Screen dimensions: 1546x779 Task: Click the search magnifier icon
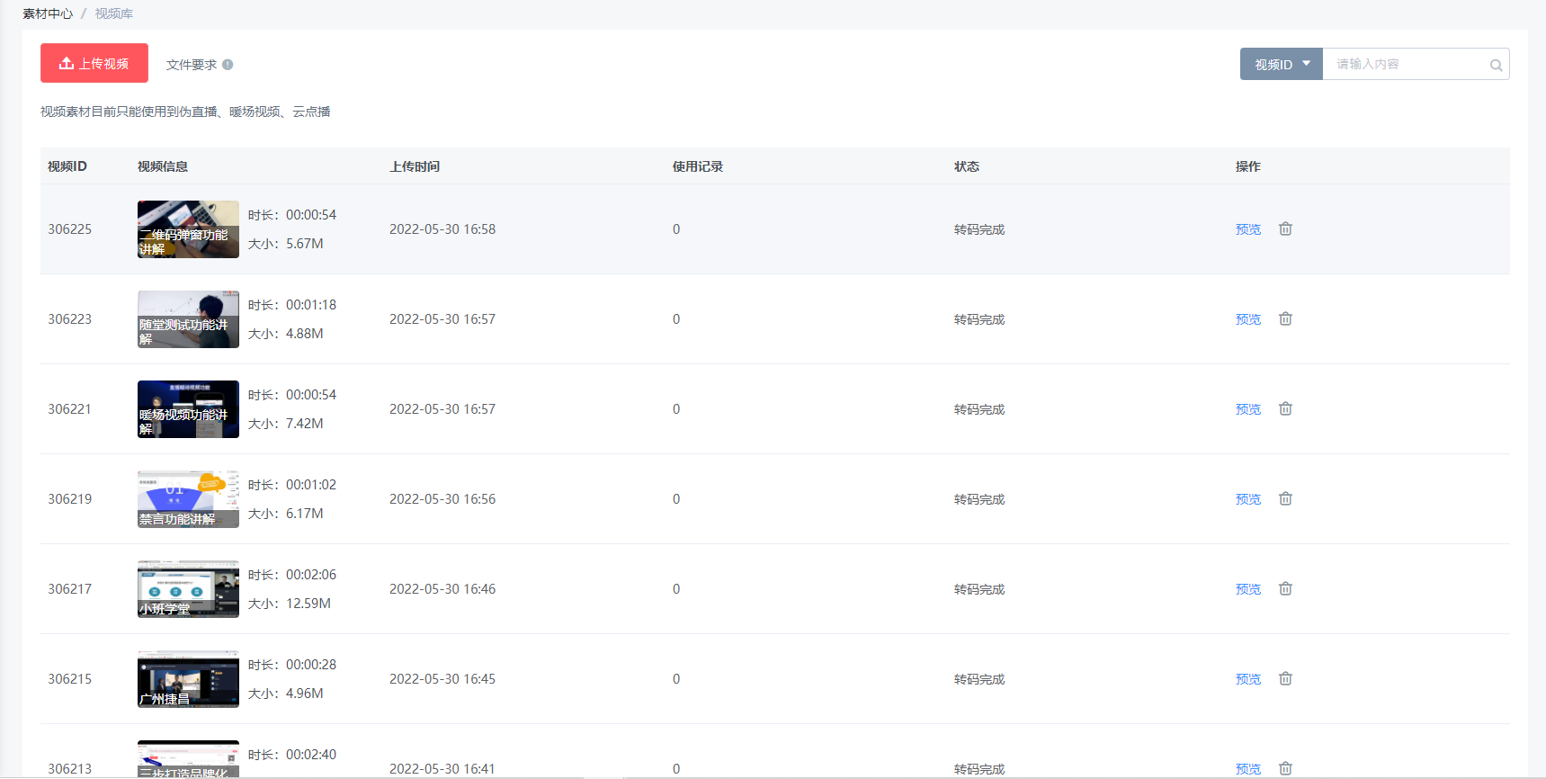(x=1496, y=65)
